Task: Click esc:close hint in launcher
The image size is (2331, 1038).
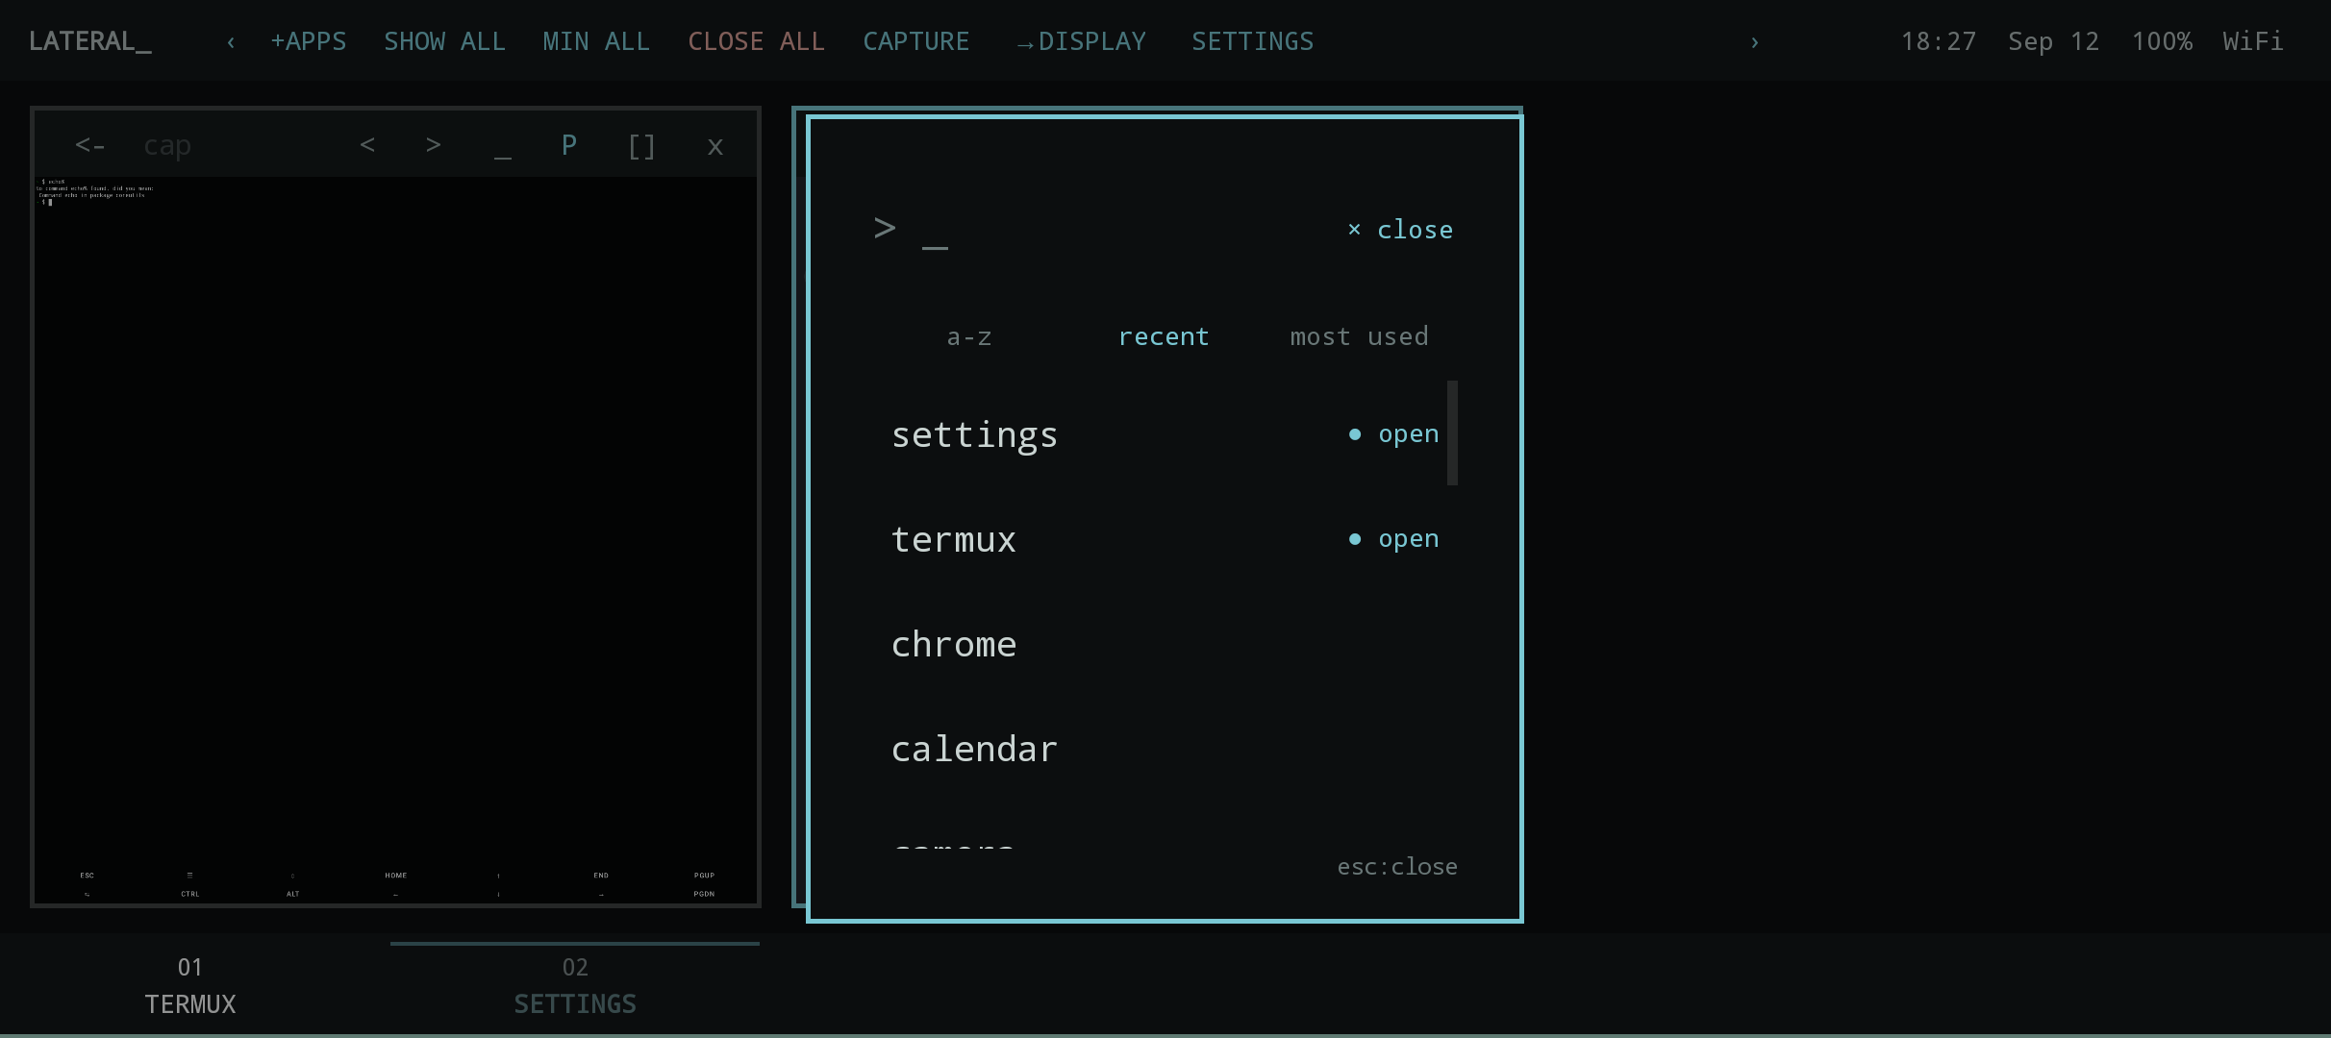Action: click(1397, 867)
